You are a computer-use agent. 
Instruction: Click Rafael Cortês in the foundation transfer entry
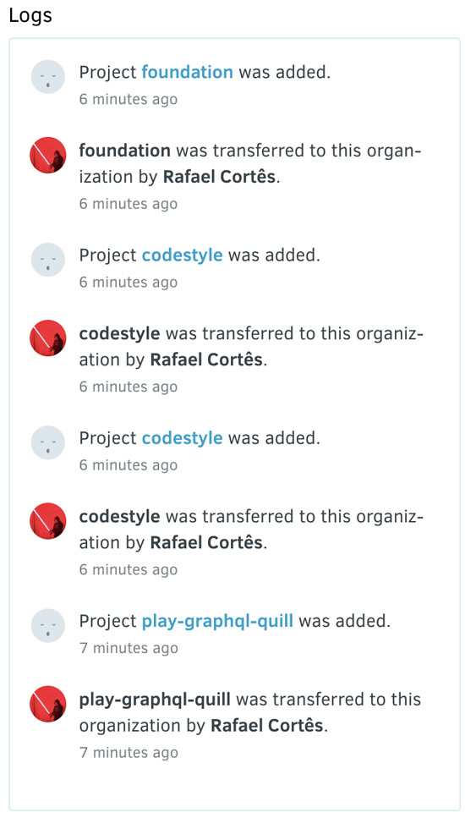219,178
